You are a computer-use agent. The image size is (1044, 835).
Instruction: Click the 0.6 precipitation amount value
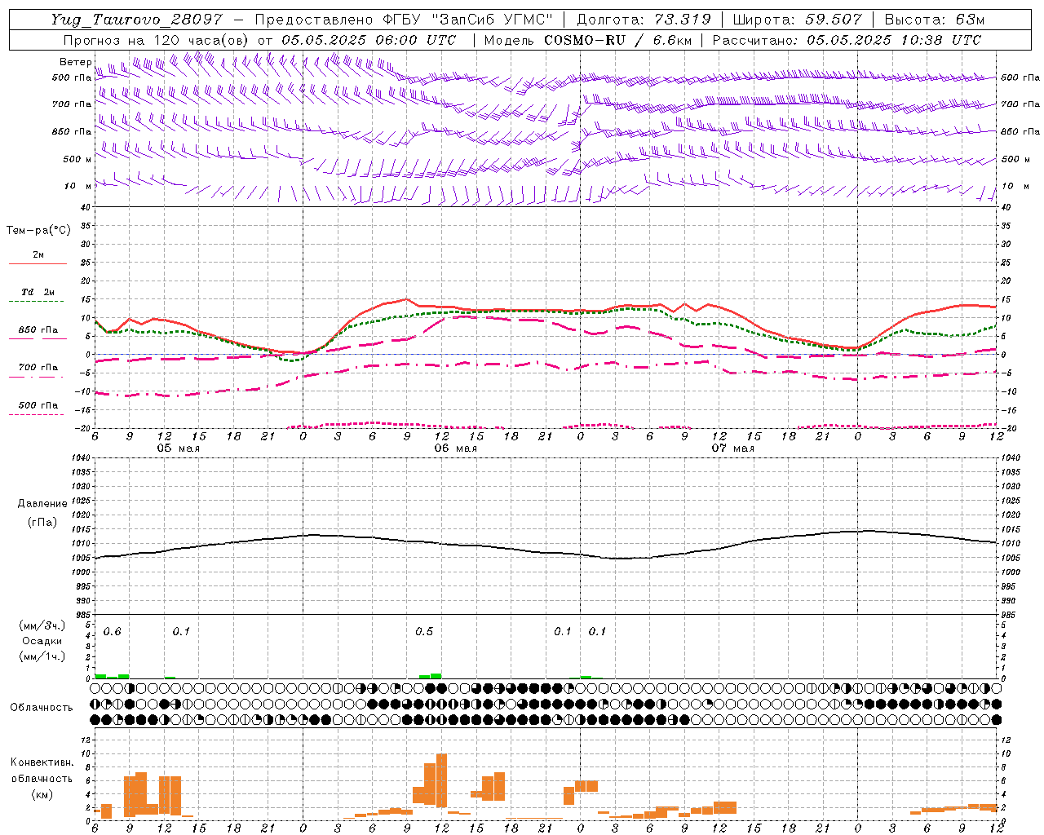tap(112, 632)
